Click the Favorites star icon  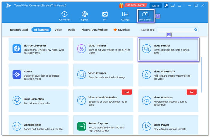pos(115,30)
